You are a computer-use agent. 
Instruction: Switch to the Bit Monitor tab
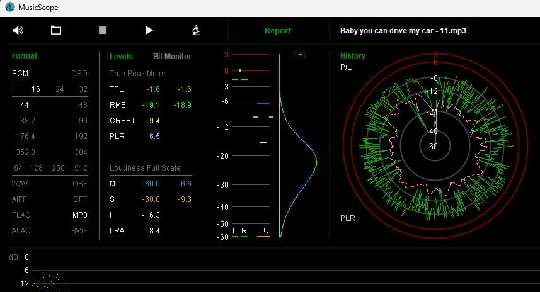[x=172, y=57]
